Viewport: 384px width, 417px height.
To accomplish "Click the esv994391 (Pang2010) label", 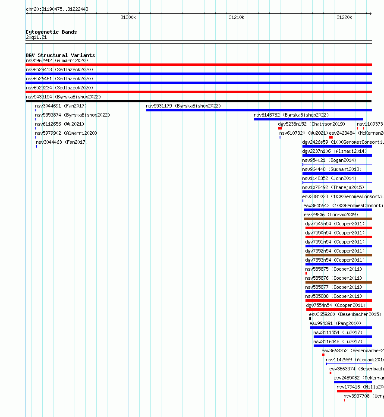I will pyautogui.click(x=335, y=323).
